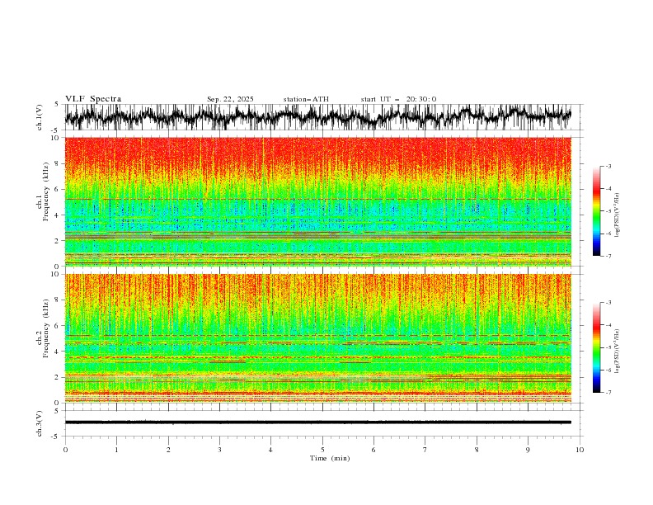Click time axis tick label "2"

pyautogui.click(x=168, y=450)
